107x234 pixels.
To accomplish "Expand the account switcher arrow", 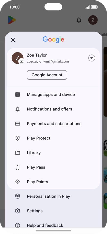I will [x=92, y=58].
